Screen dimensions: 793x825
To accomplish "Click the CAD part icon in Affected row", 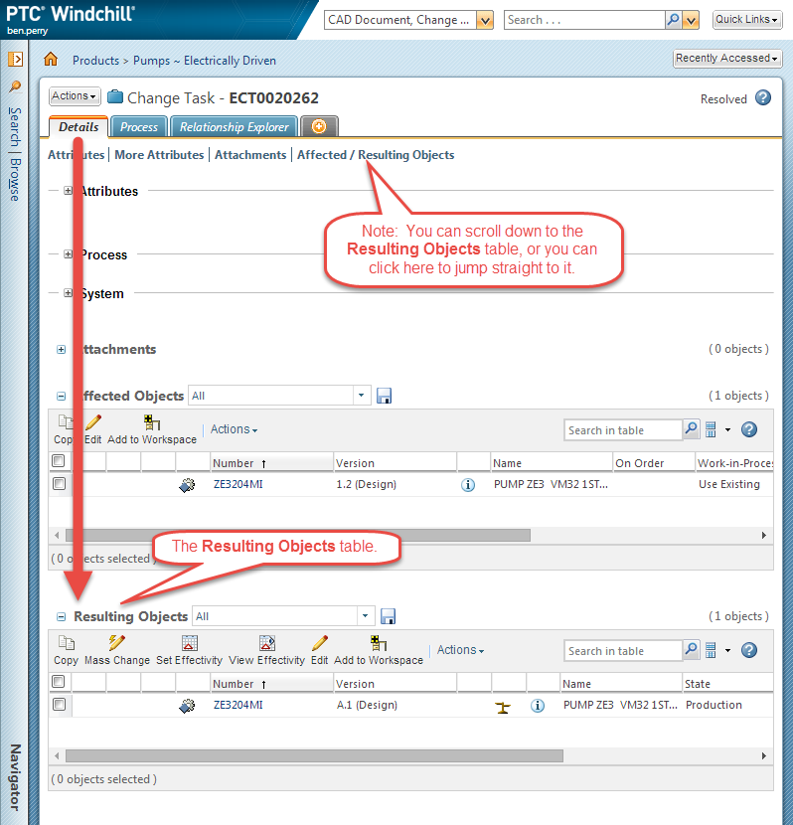I will tap(187, 485).
